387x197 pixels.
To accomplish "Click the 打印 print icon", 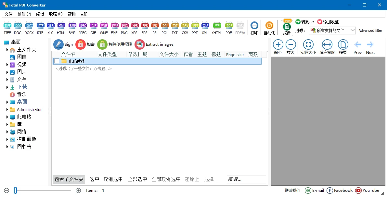I will [254, 28].
